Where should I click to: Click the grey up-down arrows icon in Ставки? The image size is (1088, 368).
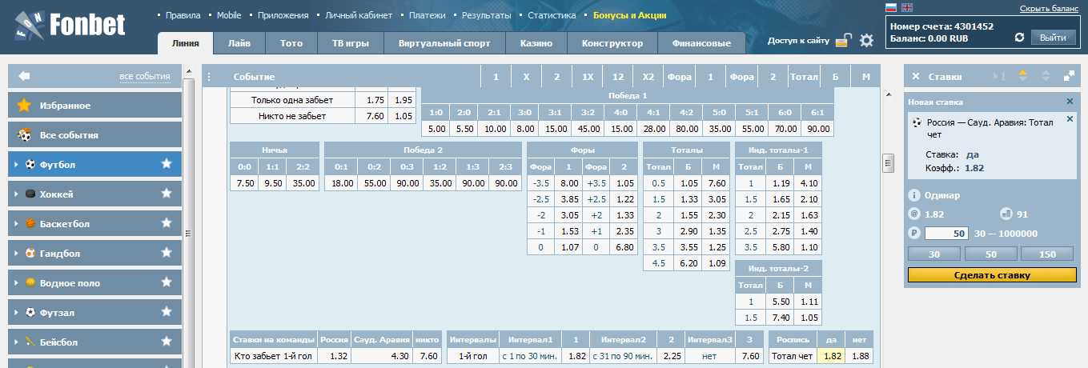tap(1045, 77)
